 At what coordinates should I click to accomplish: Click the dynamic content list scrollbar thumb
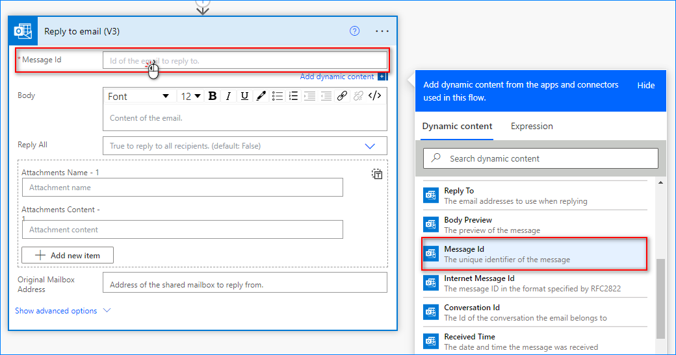click(660, 299)
